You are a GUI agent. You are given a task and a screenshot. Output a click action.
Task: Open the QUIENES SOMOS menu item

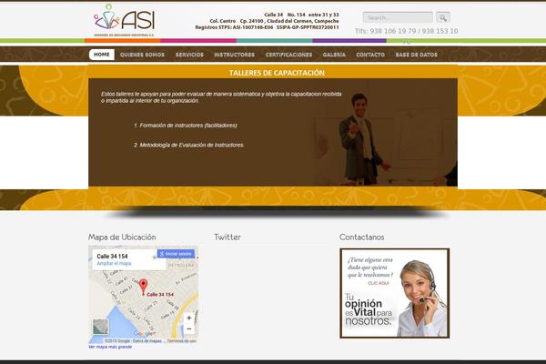tap(142, 55)
